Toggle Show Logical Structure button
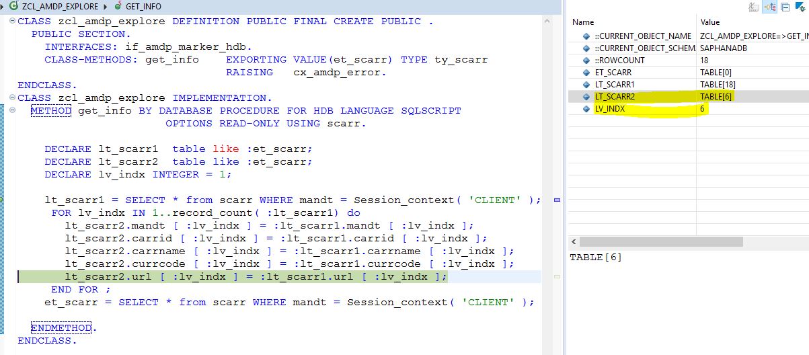 click(x=769, y=7)
